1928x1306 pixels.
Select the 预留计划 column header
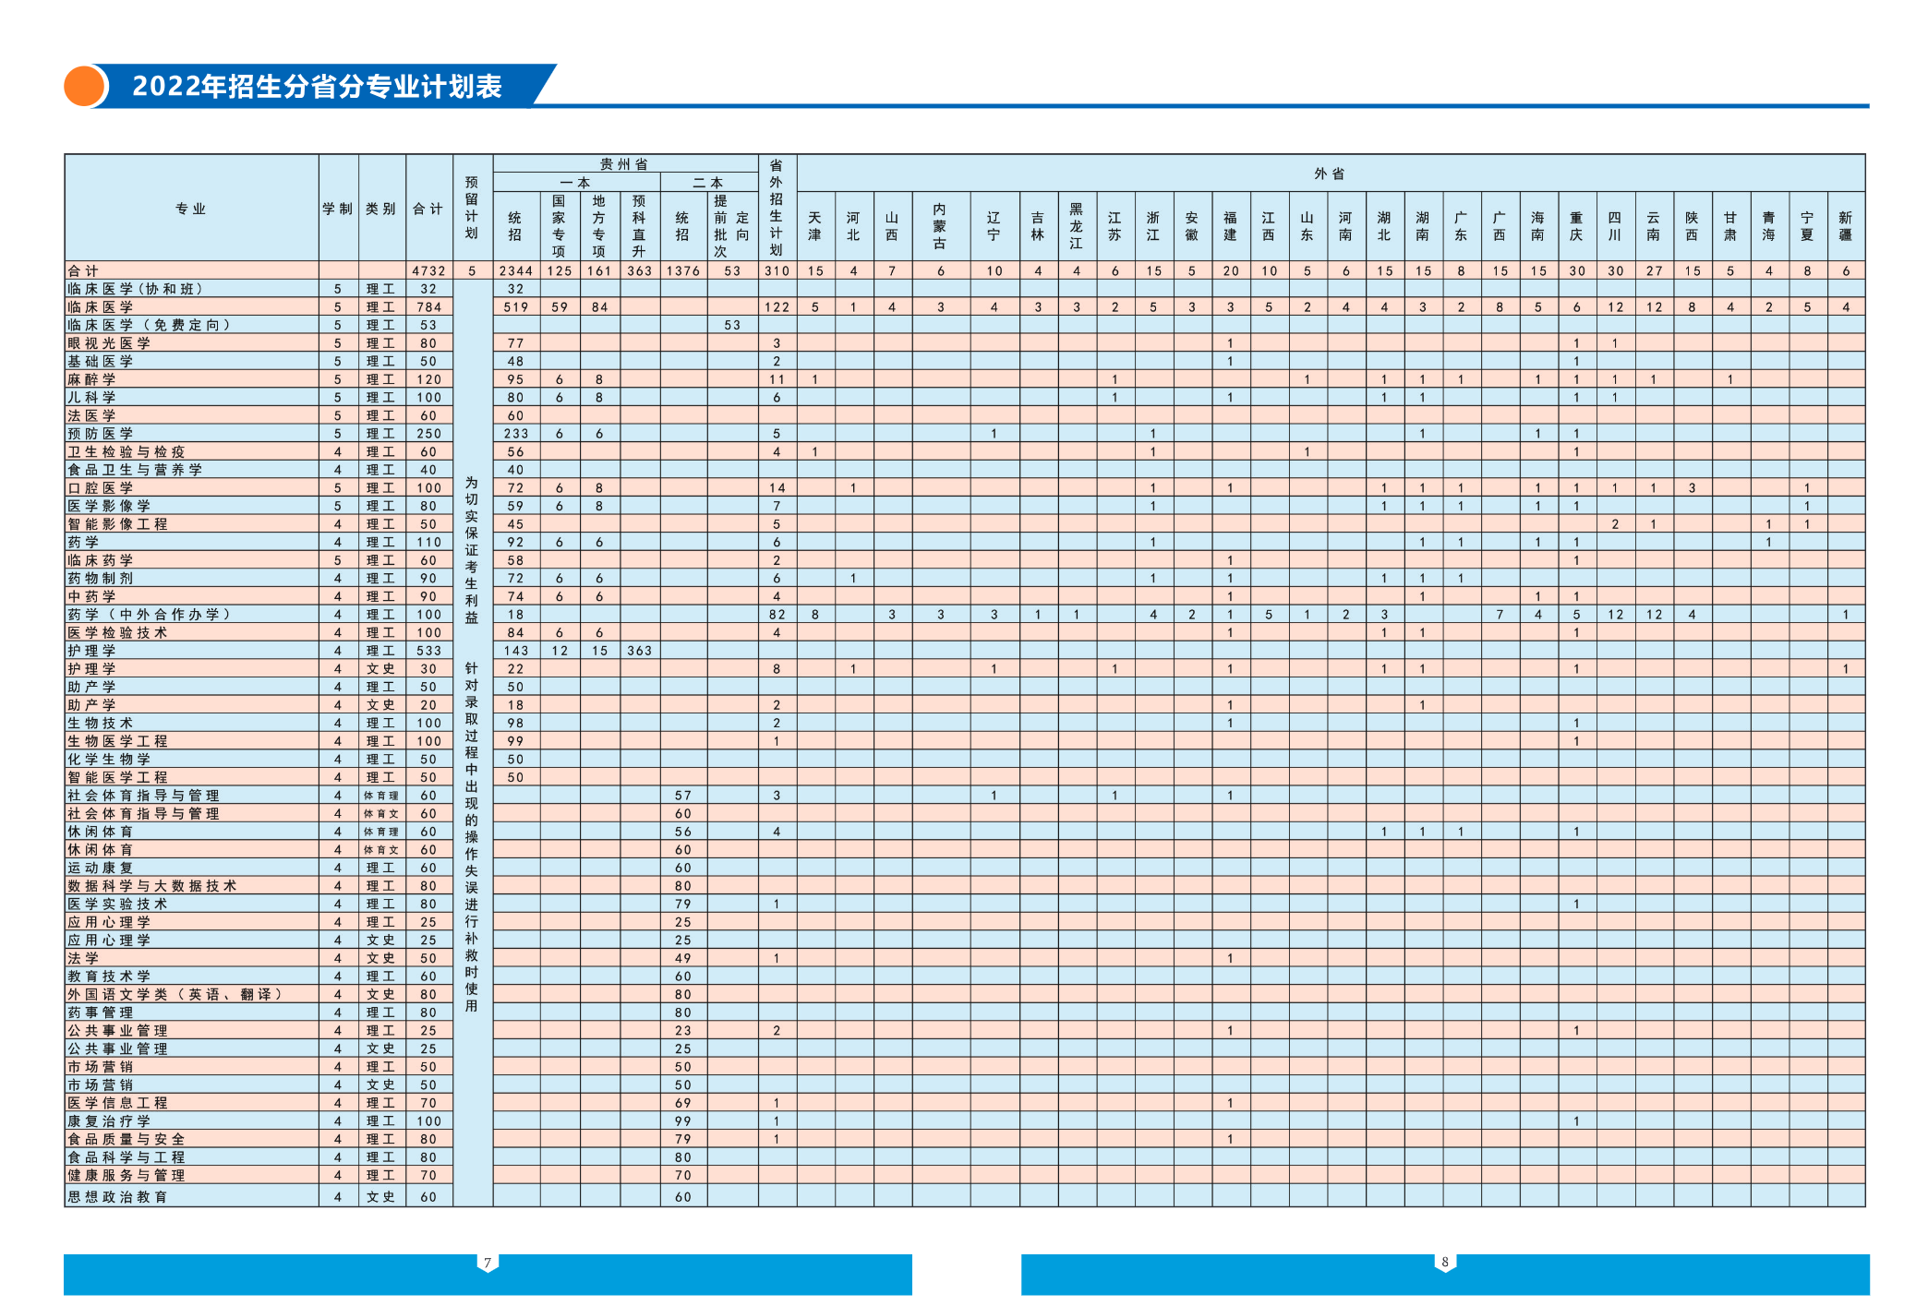coord(472,209)
